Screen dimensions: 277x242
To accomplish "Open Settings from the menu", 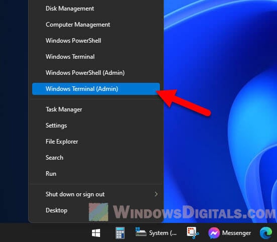I will [96, 126].
